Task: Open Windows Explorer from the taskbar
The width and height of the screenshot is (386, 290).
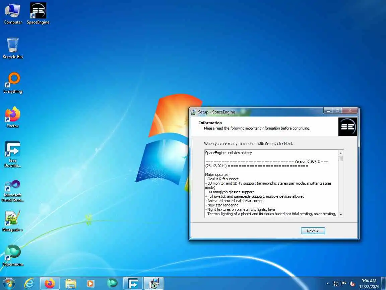Action: click(70, 283)
